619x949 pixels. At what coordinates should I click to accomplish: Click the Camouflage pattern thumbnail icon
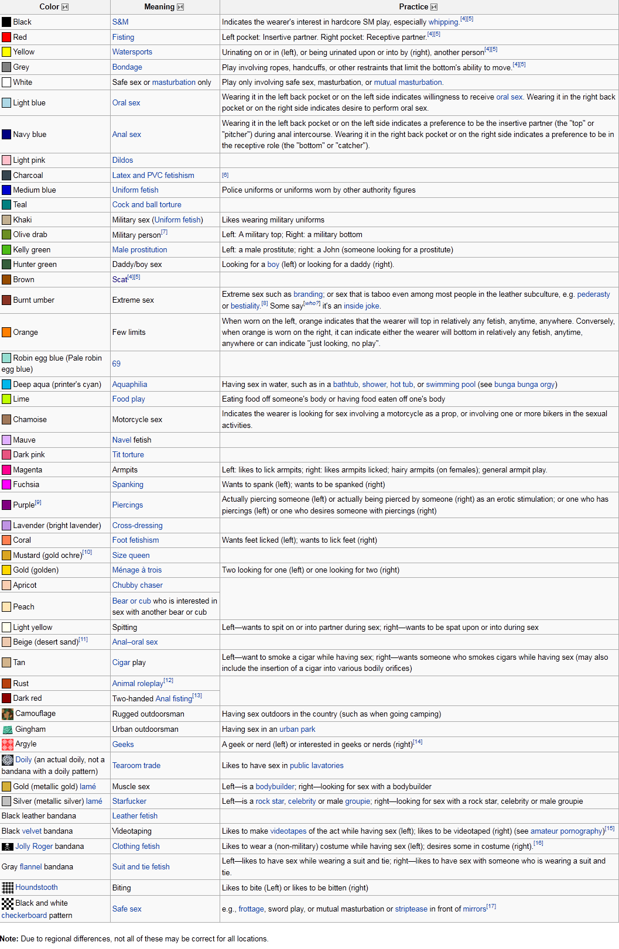(x=7, y=714)
